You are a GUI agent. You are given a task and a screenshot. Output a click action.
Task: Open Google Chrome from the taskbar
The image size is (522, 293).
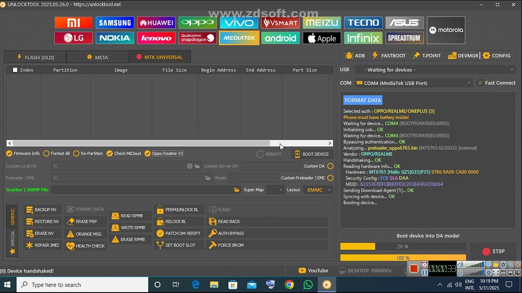pyautogui.click(x=289, y=284)
